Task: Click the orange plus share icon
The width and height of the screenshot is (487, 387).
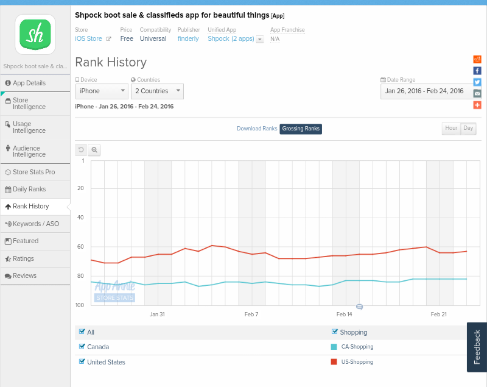Action: 477,105
